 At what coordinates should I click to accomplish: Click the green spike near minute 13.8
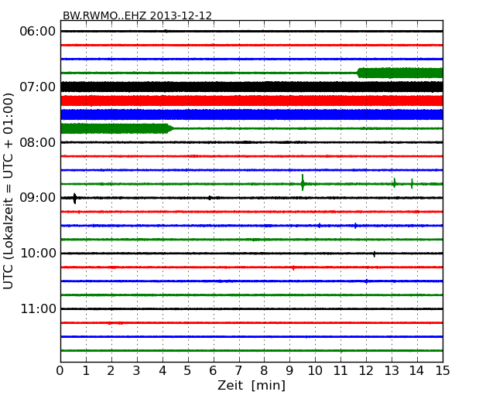pyautogui.click(x=412, y=184)
